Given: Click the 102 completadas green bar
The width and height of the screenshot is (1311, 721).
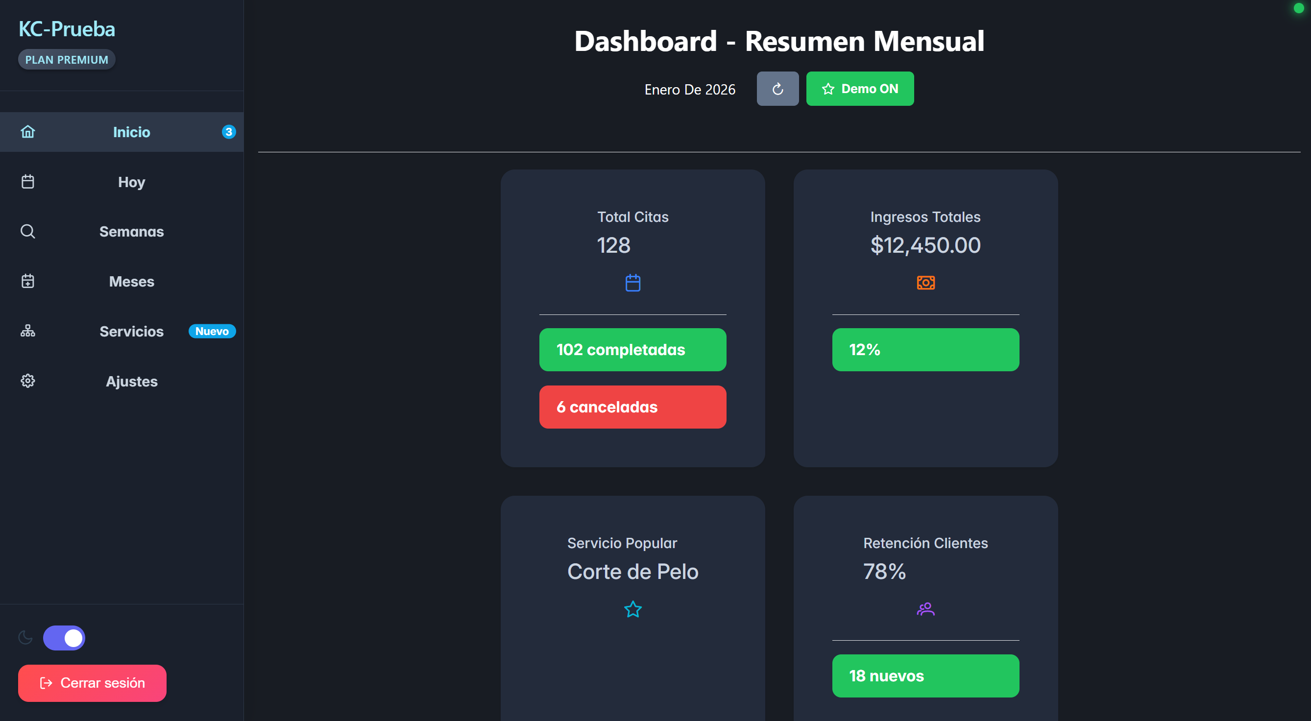Looking at the screenshot, I should coord(632,350).
